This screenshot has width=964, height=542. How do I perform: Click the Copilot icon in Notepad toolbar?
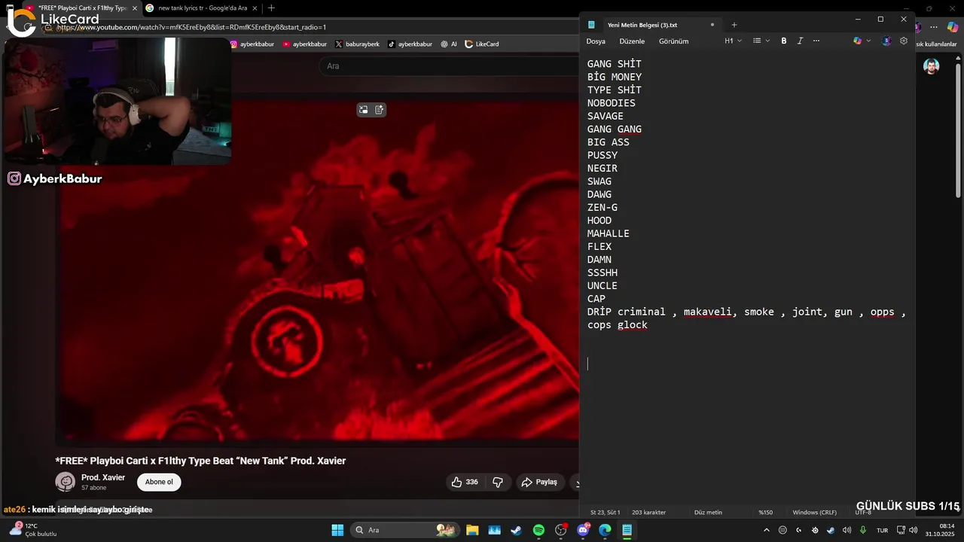pyautogui.click(x=857, y=41)
